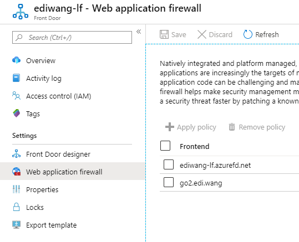Image resolution: width=299 pixels, height=242 pixels.
Task: Click Remove policy with trash icon
Action: click(257, 127)
